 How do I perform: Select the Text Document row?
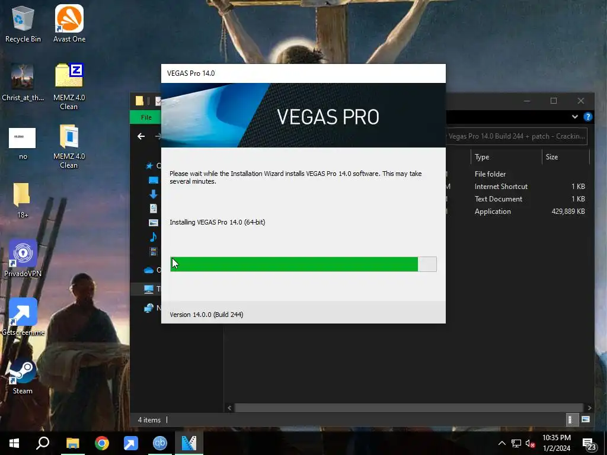pos(498,199)
